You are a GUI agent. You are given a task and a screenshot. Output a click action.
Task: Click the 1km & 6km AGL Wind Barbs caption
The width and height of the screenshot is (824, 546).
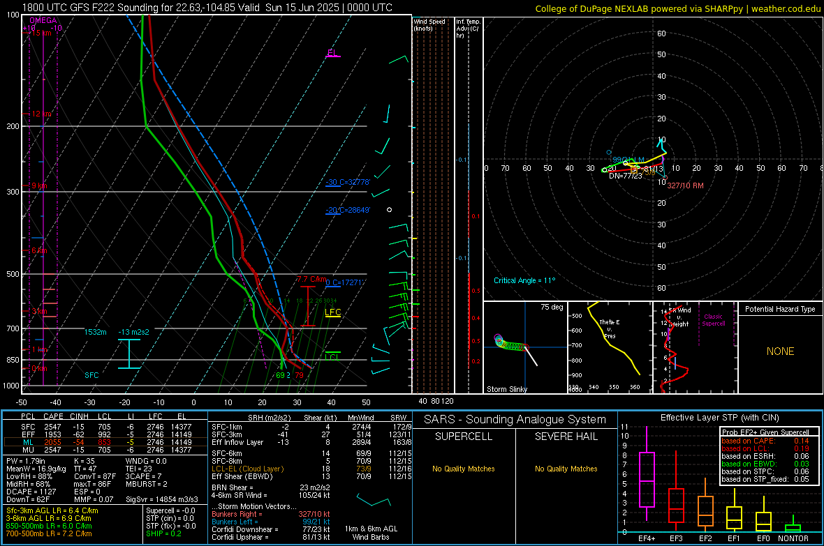pos(371,533)
